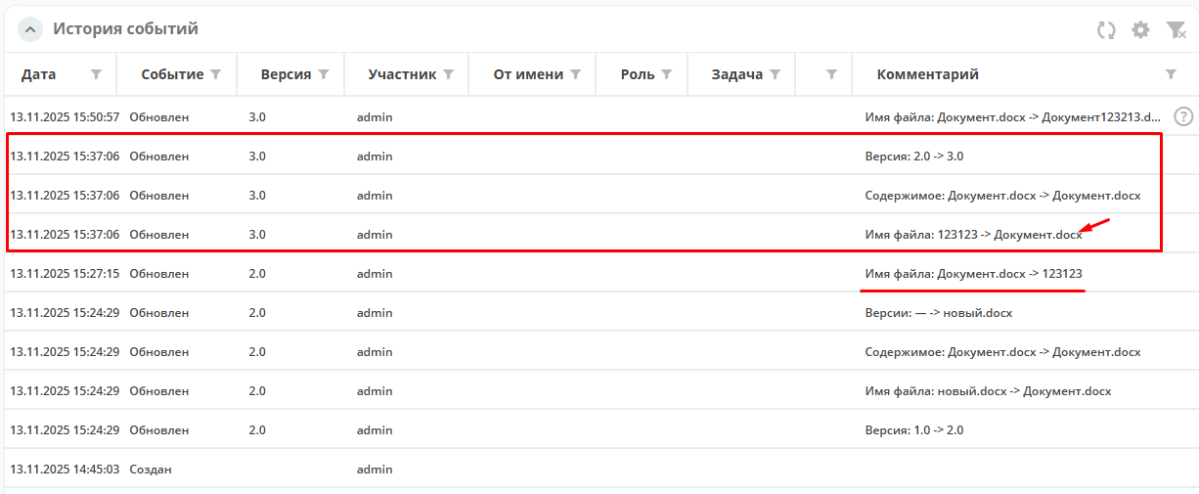Click the event row dated 15:27:15
1199x494 pixels.
tap(65, 274)
